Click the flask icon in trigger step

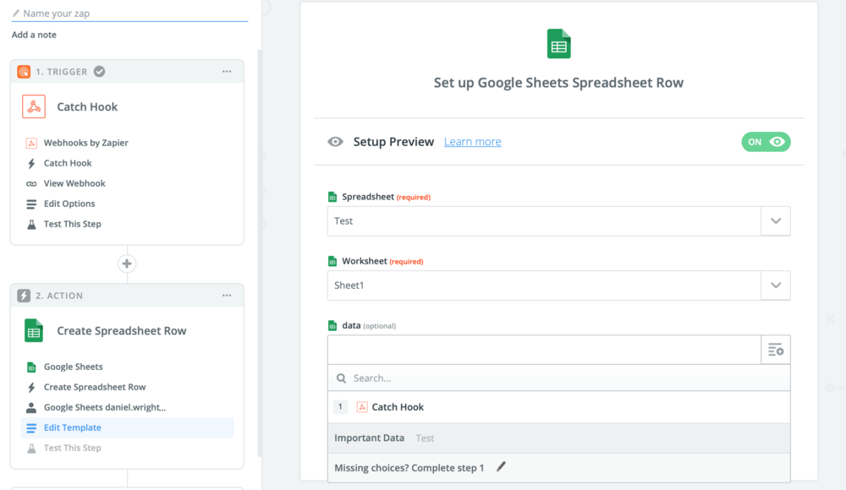pos(31,224)
